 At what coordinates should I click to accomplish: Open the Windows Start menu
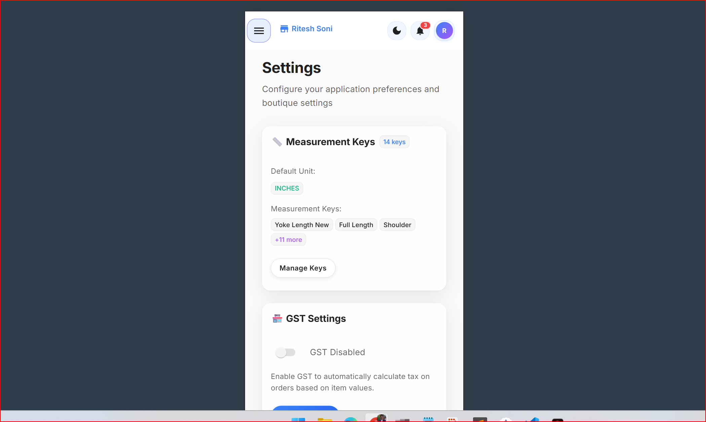(298, 419)
